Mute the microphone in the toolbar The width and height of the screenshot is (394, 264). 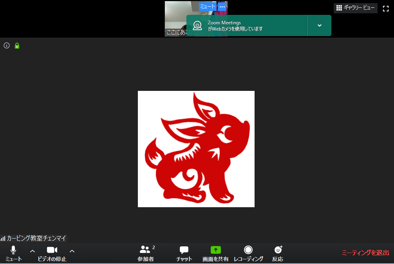coord(13,253)
